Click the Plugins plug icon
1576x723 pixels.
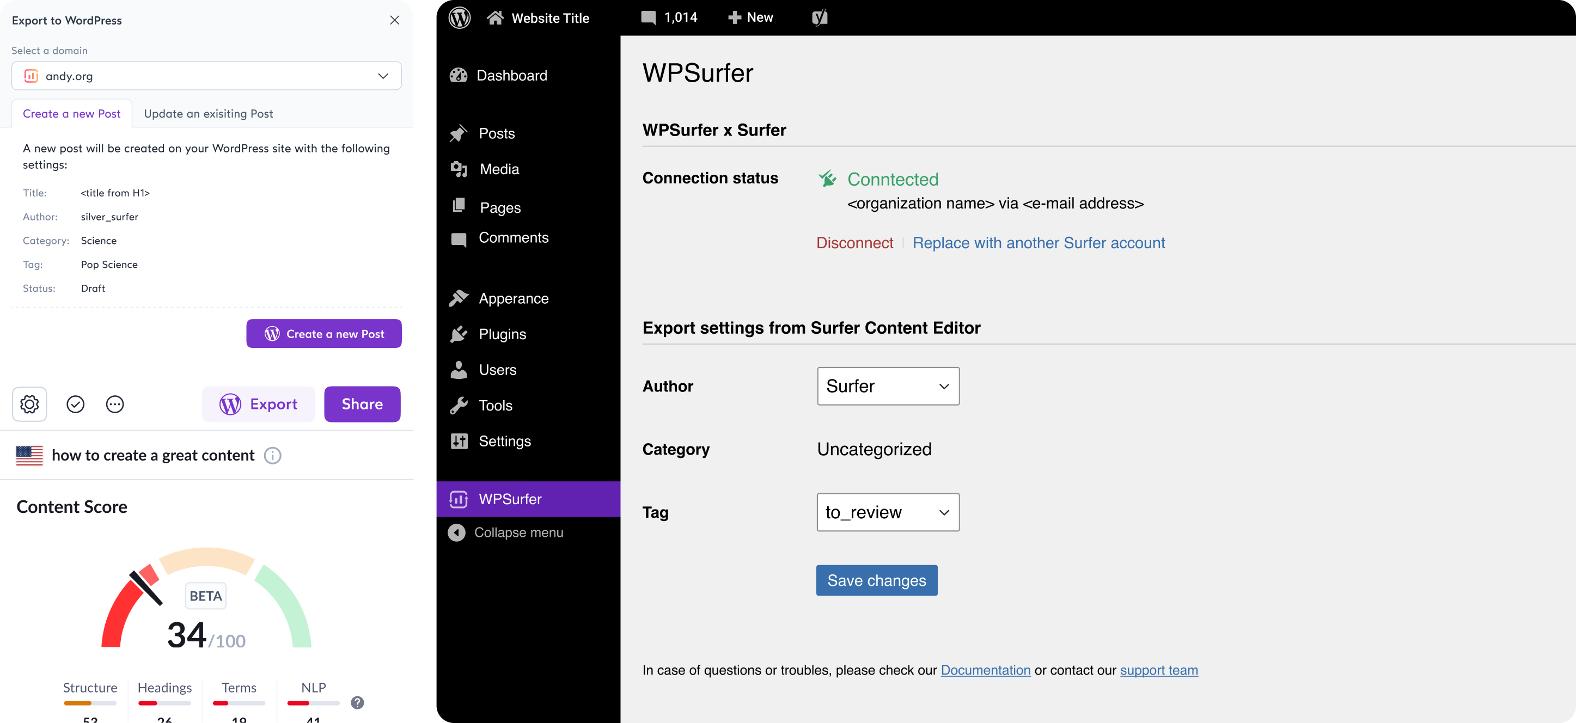coord(458,334)
